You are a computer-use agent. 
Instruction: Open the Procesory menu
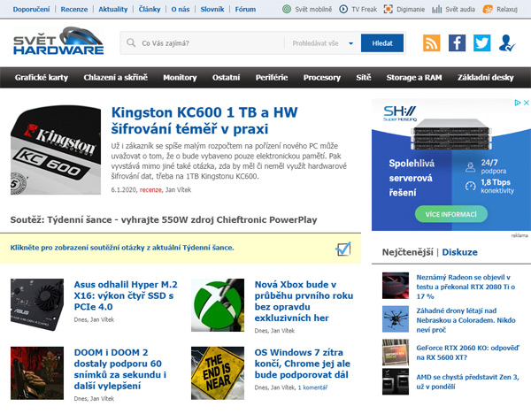point(321,78)
